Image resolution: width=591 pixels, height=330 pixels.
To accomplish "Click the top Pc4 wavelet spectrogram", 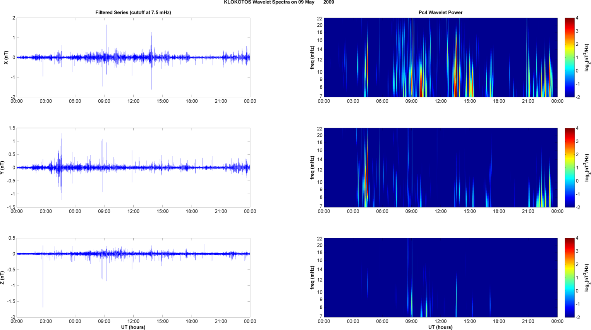I will pyautogui.click(x=440, y=57).
